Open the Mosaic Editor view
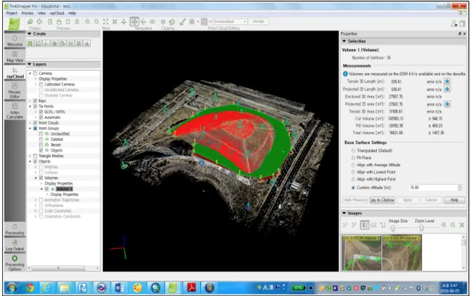Screen dimensions: 470x296 (x=14, y=91)
